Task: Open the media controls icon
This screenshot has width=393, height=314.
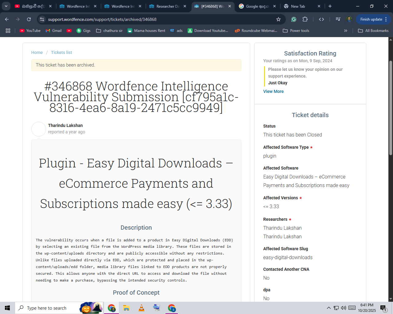Action: pos(338,19)
